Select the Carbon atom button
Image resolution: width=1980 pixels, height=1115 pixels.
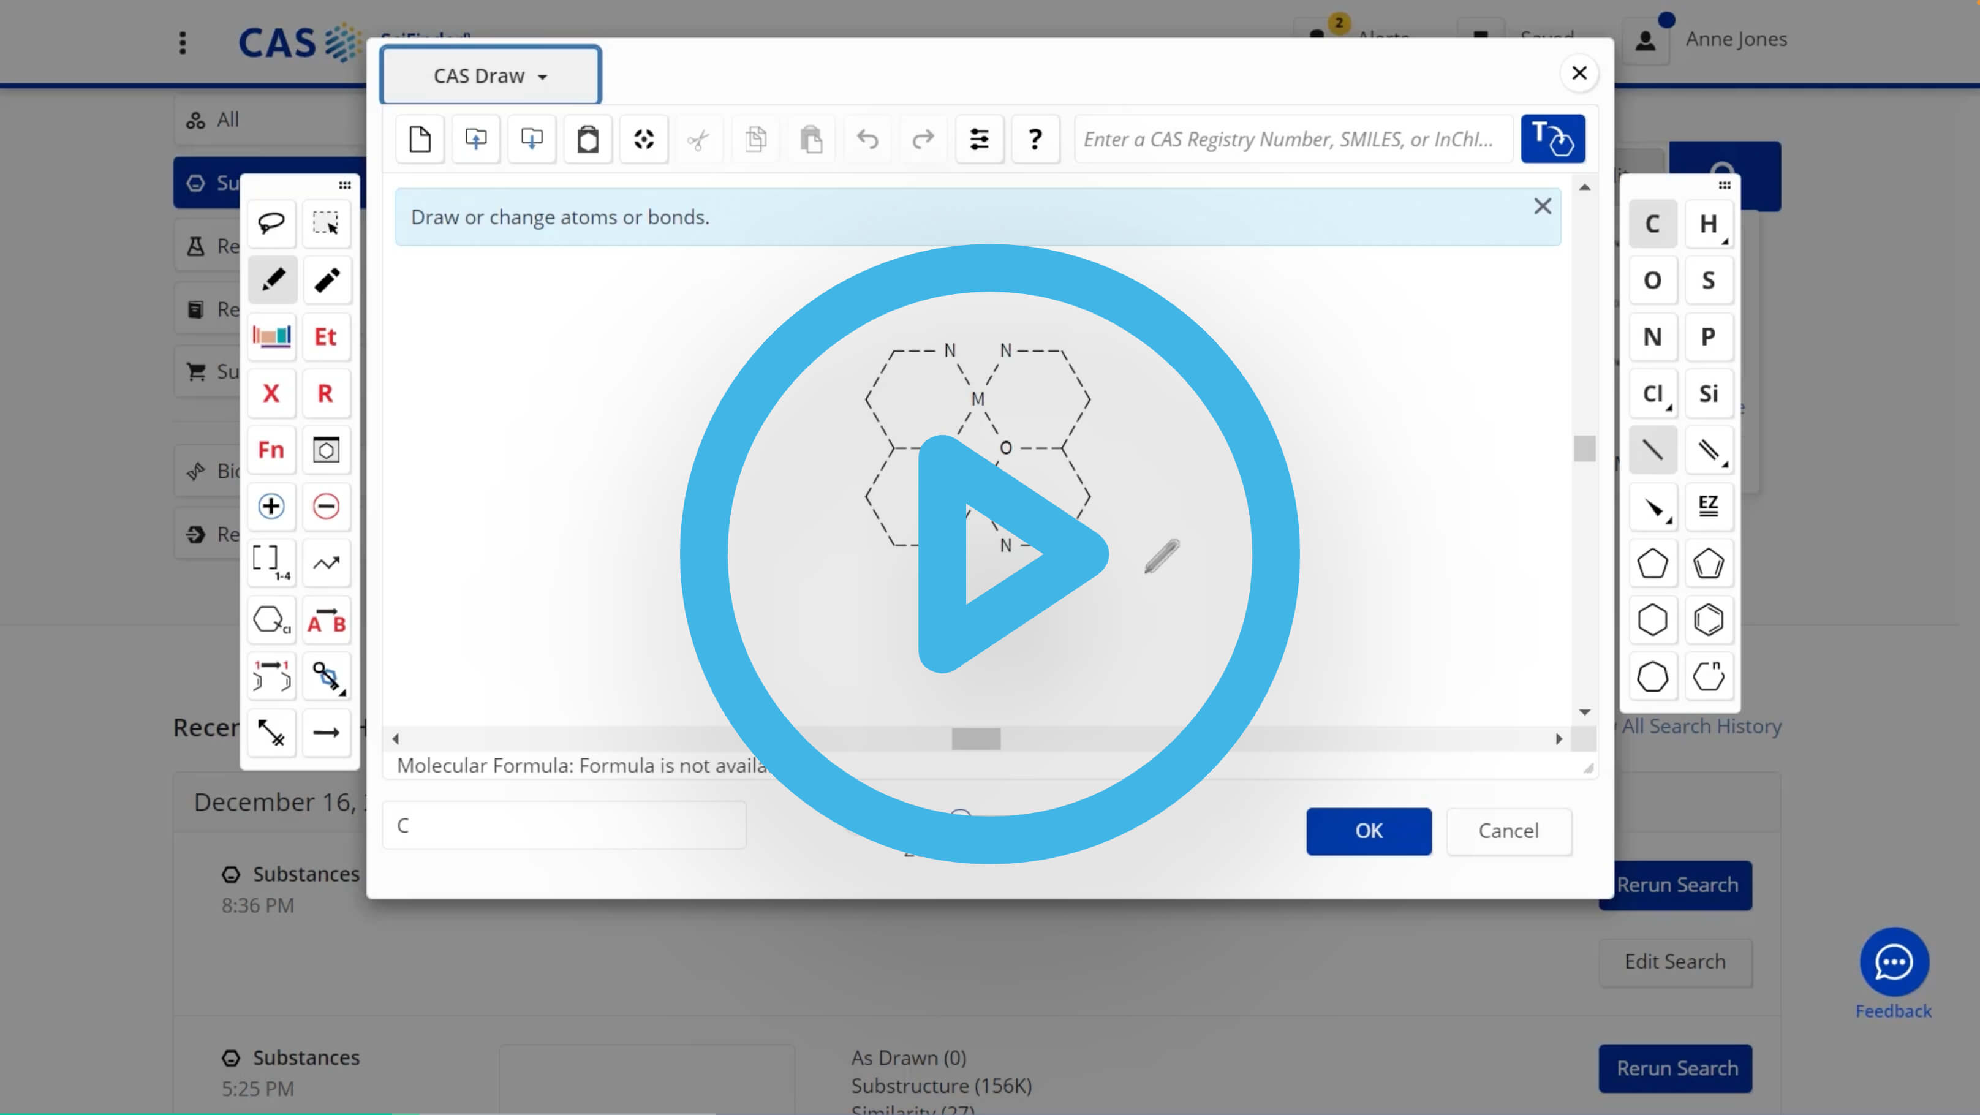point(1653,224)
